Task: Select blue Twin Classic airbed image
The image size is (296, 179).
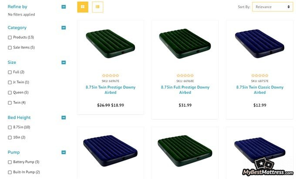Action: coord(259,43)
